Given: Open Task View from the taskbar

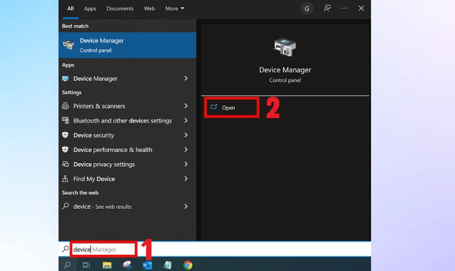Looking at the screenshot, I should [x=86, y=265].
